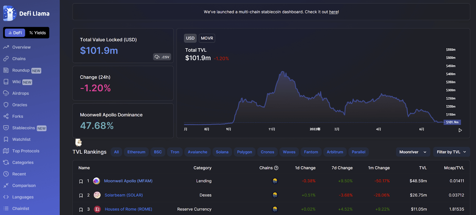Select MOVR chart denomination
Screen dimensions: 476x215
207,38
